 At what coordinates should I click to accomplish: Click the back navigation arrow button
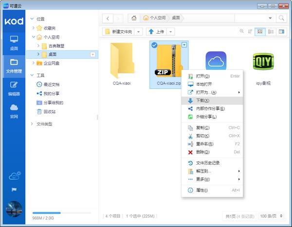pyautogui.click(x=108, y=18)
